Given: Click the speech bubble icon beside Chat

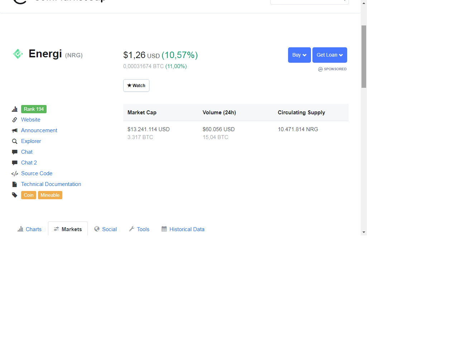Looking at the screenshot, I should 15,152.
